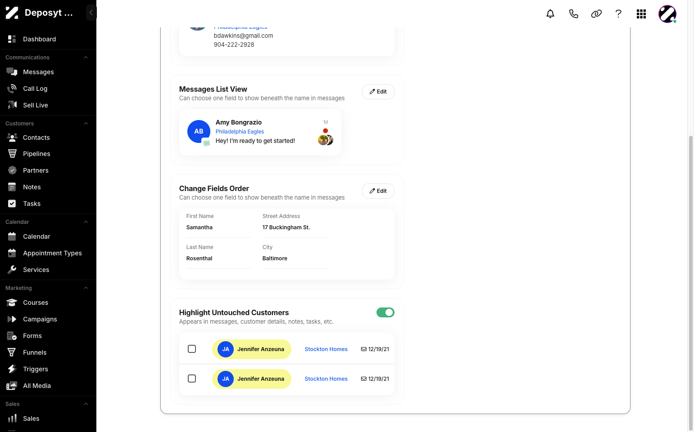Click the page vertical scrollbar
This screenshot has height=432, width=694.
[691, 283]
